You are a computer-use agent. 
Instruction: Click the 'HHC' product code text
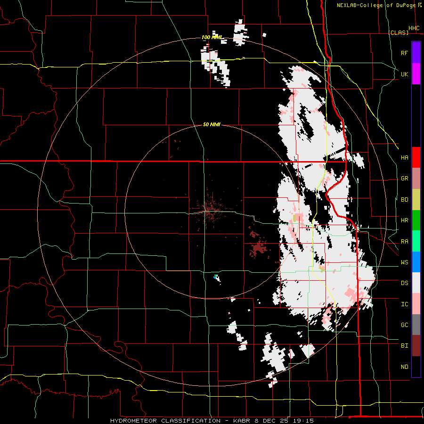click(414, 28)
